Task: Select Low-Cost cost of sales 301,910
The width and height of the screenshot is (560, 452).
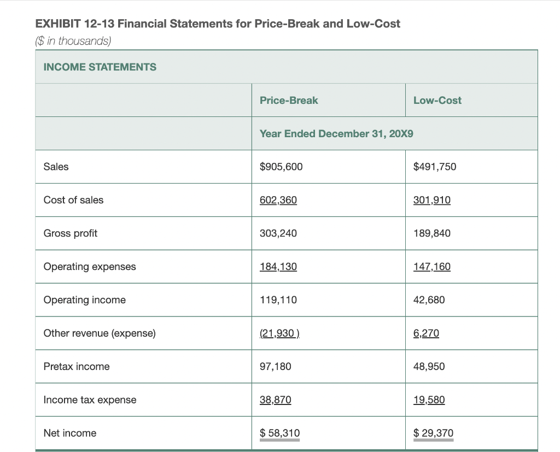Action: coord(432,200)
